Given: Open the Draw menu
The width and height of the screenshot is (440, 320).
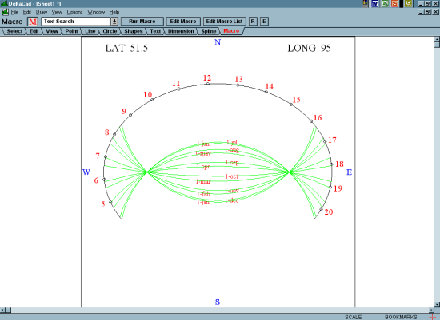Looking at the screenshot, I should tap(42, 12).
